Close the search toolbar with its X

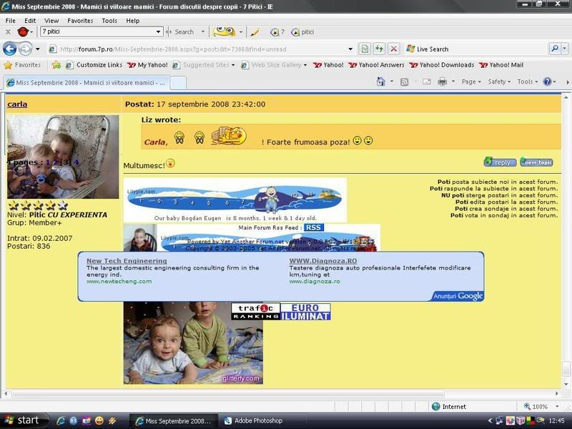click(8, 32)
